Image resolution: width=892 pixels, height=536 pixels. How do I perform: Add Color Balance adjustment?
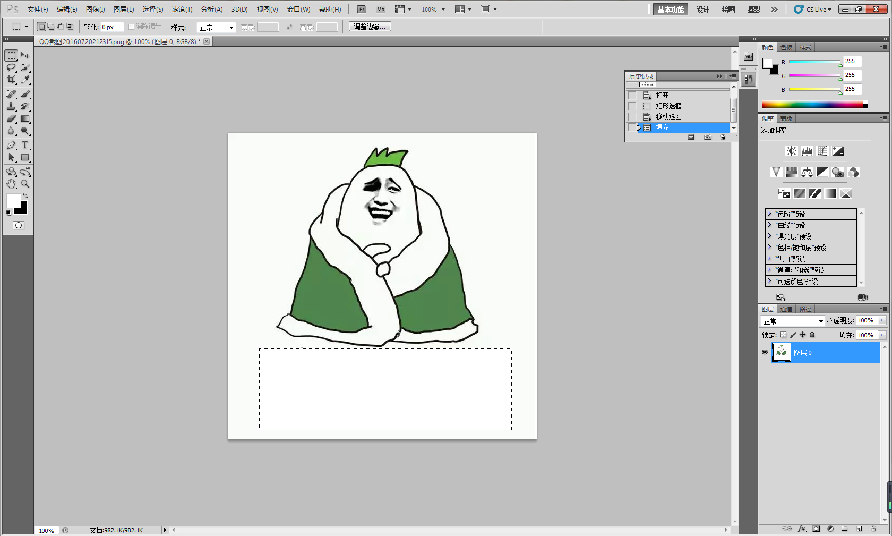point(807,172)
